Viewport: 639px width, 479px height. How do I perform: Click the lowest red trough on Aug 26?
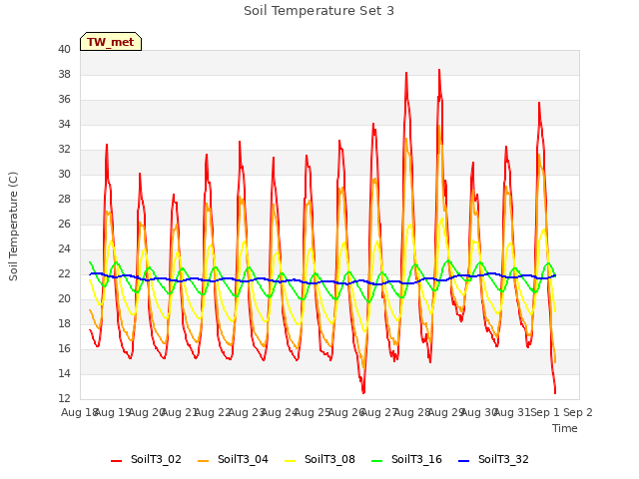pos(363,392)
